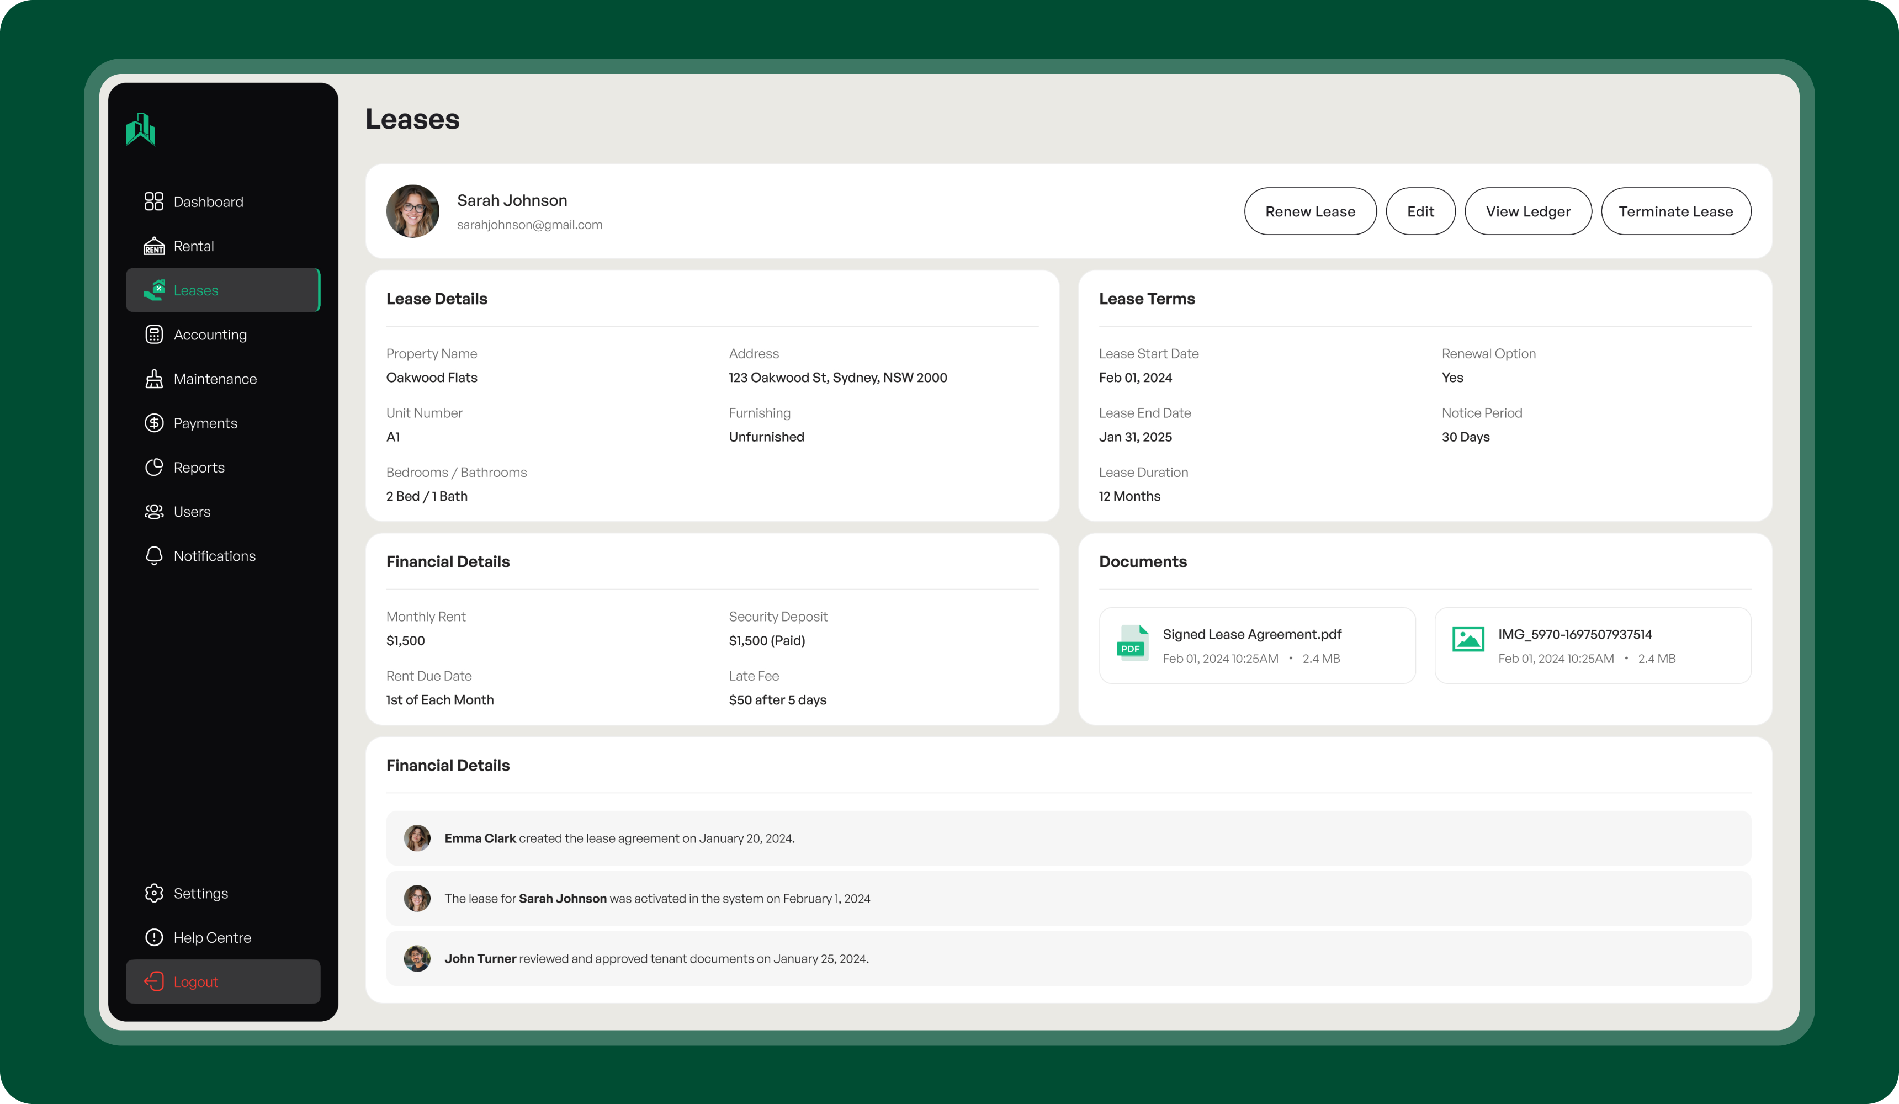Screen dimensions: 1899x1104
Task: Click the Help Centre info icon
Action: [153, 937]
